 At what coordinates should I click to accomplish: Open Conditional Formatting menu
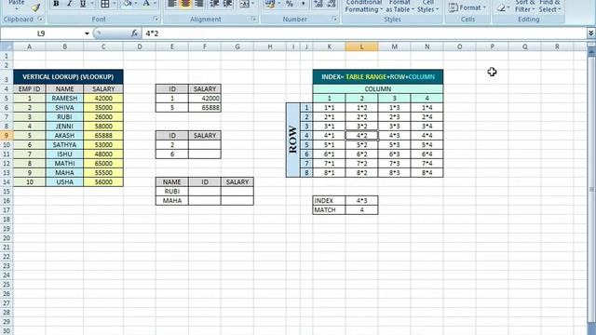pos(364,7)
